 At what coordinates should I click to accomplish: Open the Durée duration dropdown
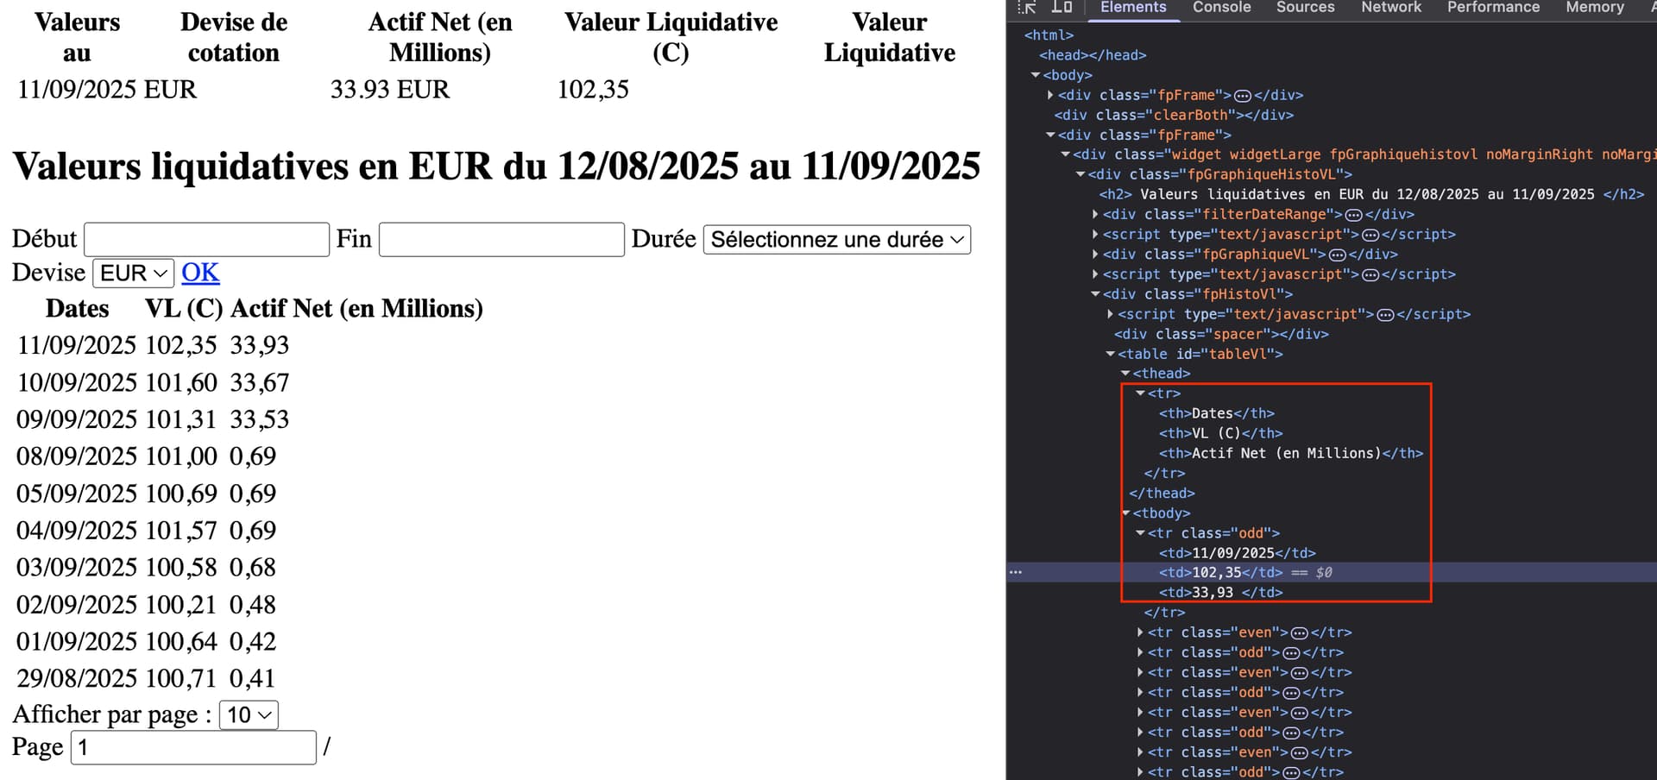tap(836, 239)
